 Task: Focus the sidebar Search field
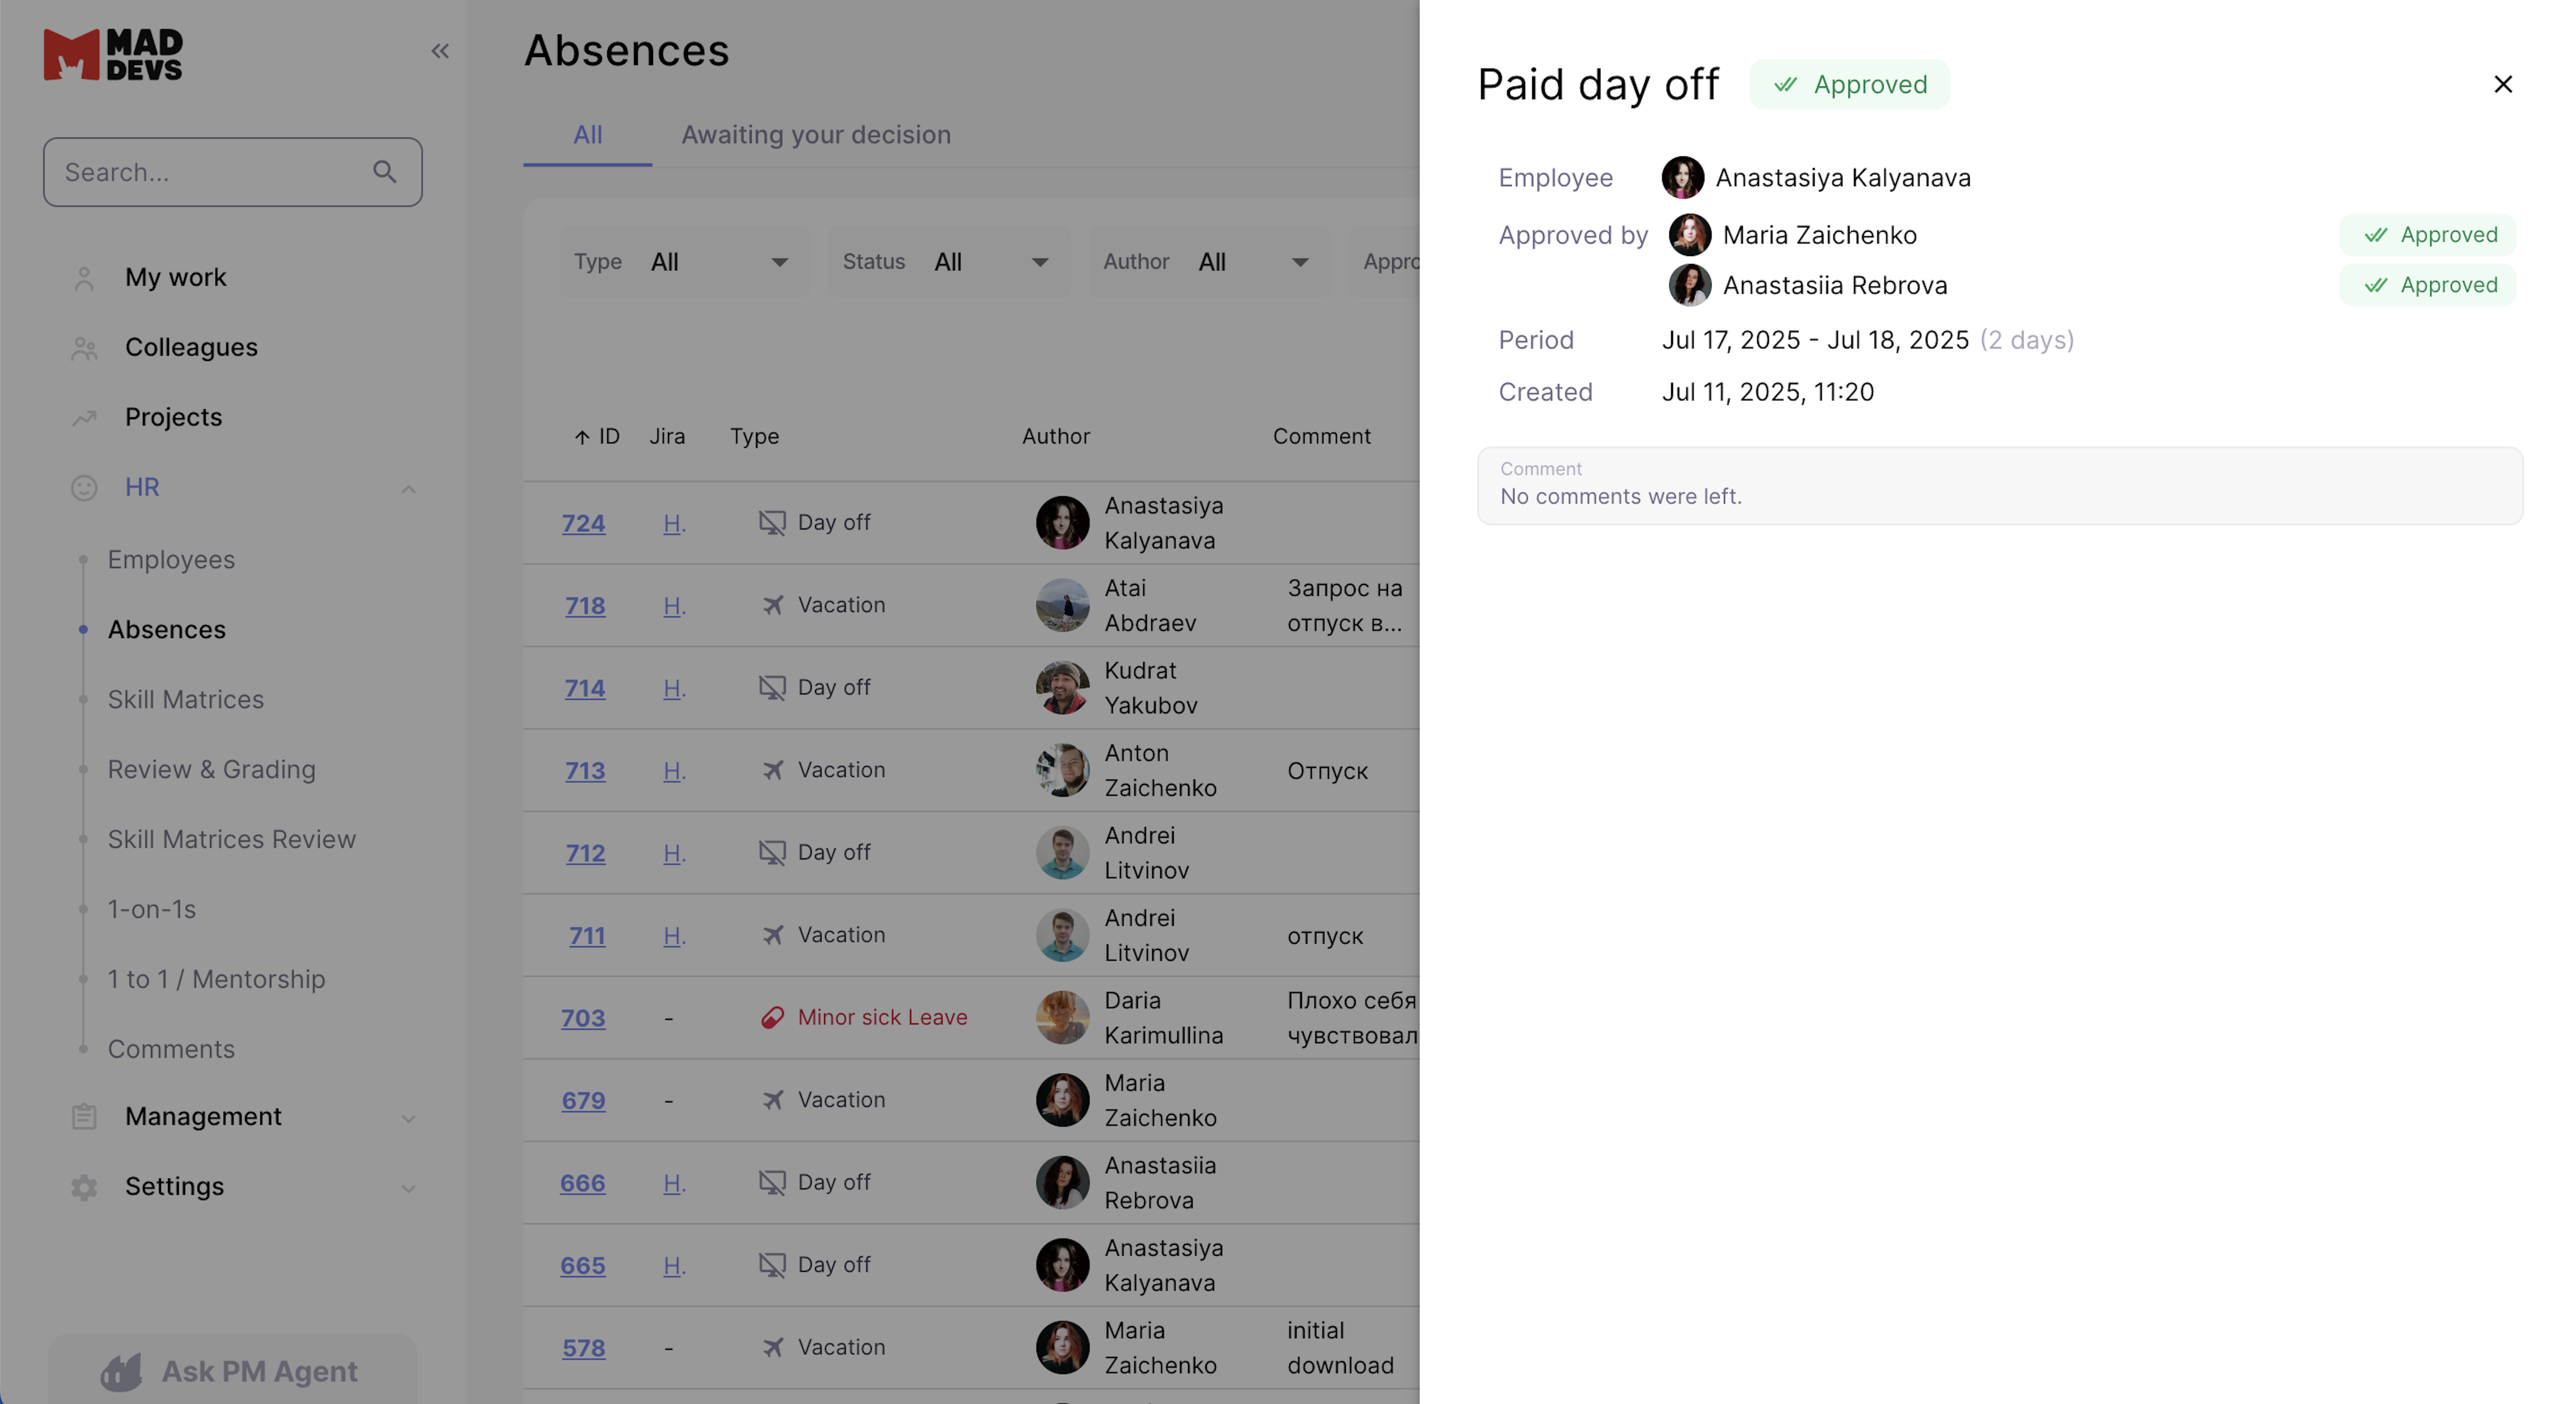coord(233,172)
